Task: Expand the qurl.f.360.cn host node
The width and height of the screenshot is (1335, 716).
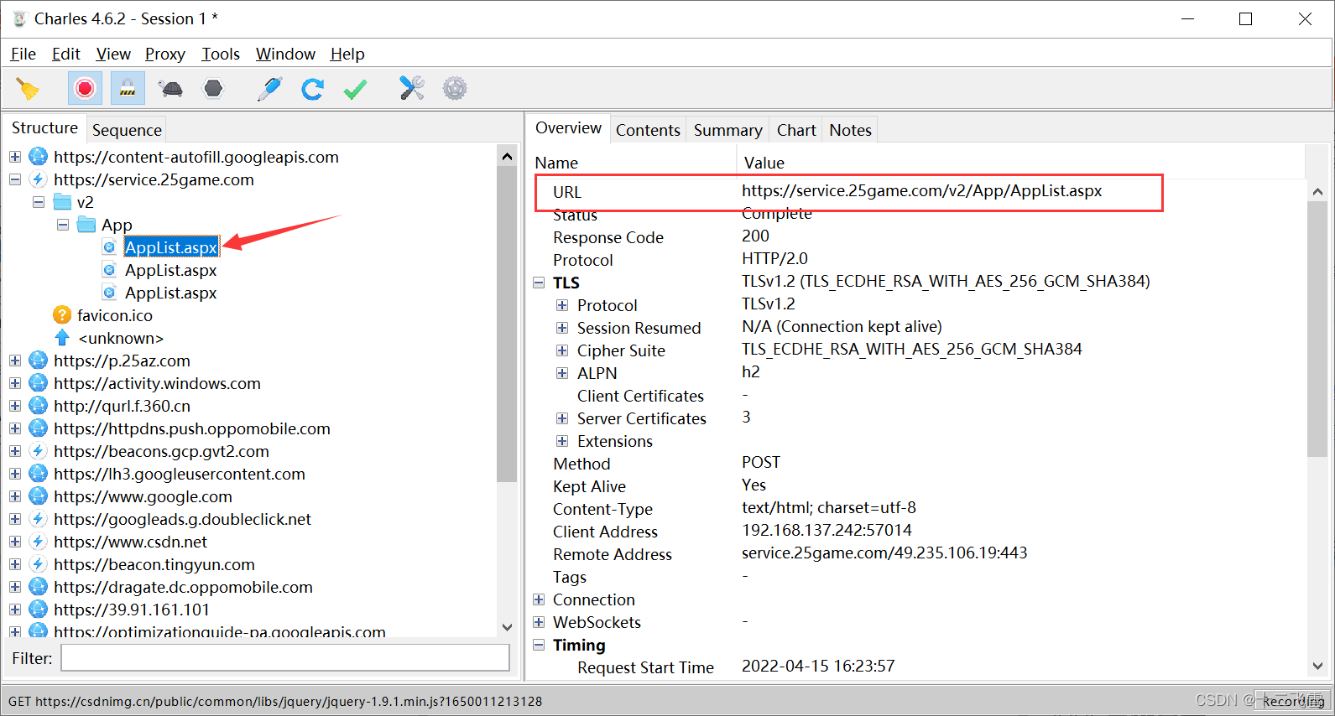Action: tap(15, 406)
